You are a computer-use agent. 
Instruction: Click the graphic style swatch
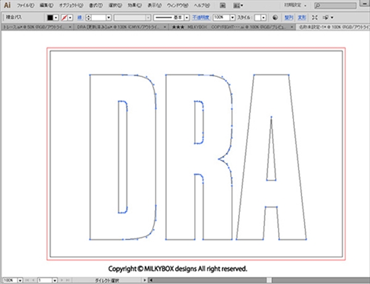[x=258, y=17]
